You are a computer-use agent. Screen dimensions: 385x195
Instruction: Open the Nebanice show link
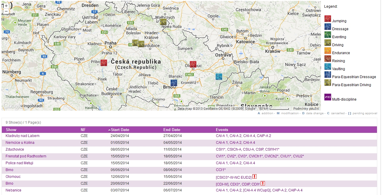point(13,190)
